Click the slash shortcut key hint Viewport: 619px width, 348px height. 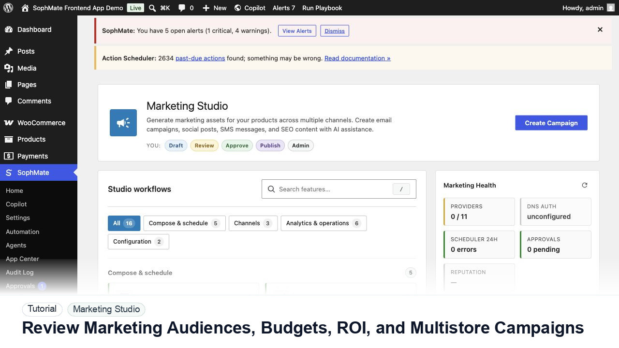tap(401, 189)
